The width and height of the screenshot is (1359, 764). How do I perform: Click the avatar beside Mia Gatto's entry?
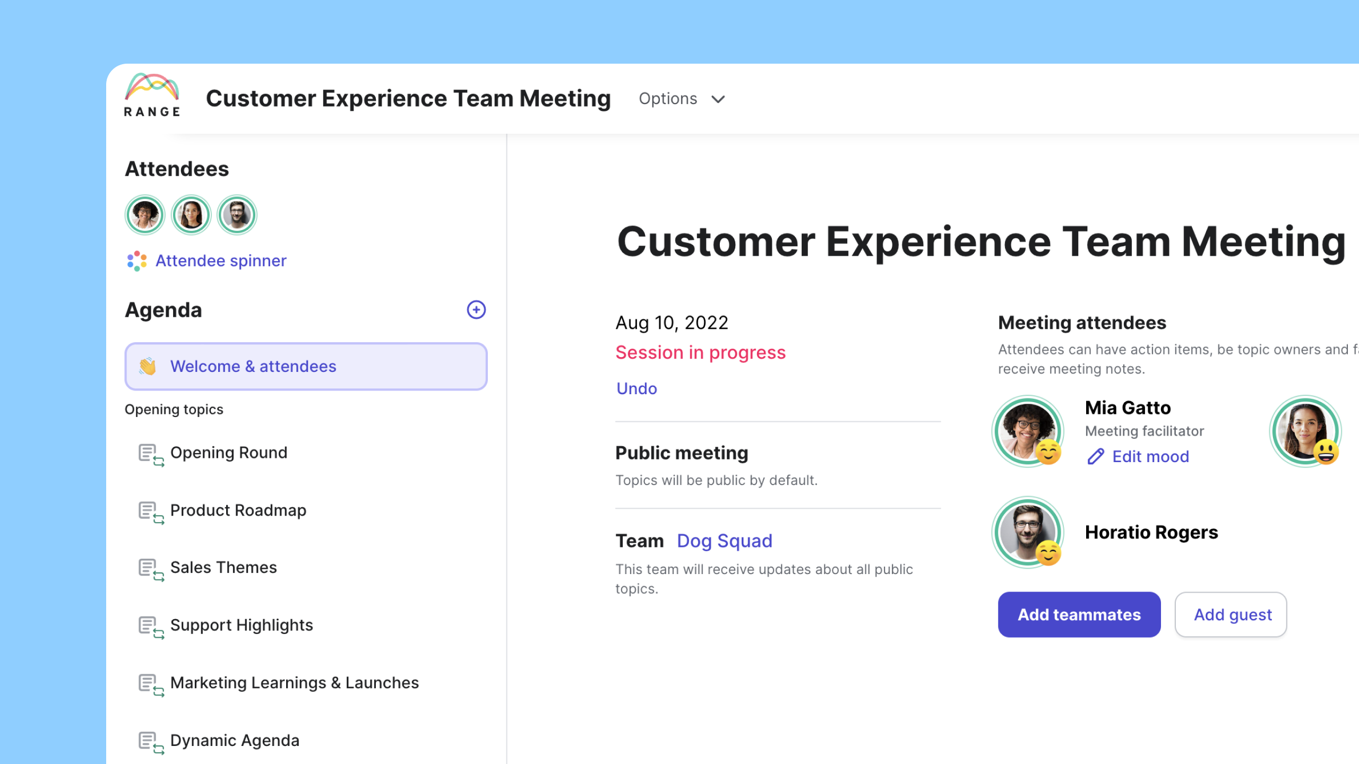pyautogui.click(x=1305, y=431)
